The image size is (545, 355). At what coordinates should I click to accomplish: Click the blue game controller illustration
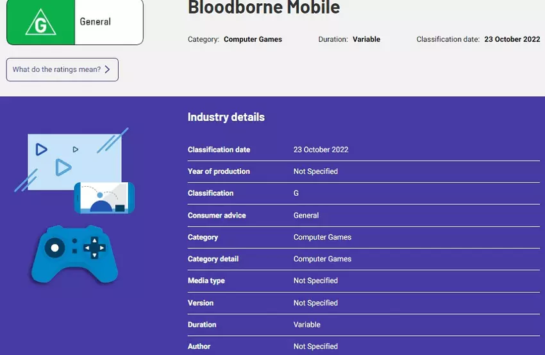74,254
